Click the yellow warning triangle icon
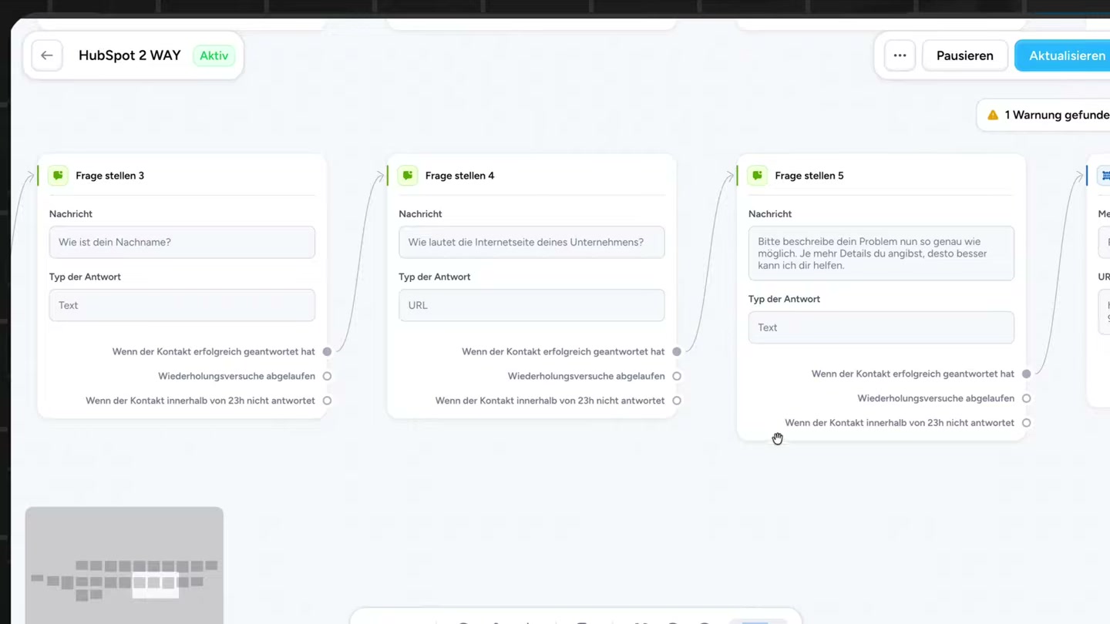 click(992, 114)
